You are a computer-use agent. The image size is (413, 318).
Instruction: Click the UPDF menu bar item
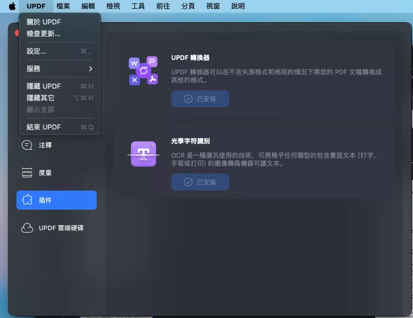point(36,6)
